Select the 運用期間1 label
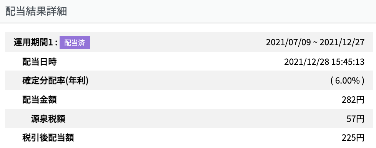This screenshot has width=376, height=148. pos(35,43)
